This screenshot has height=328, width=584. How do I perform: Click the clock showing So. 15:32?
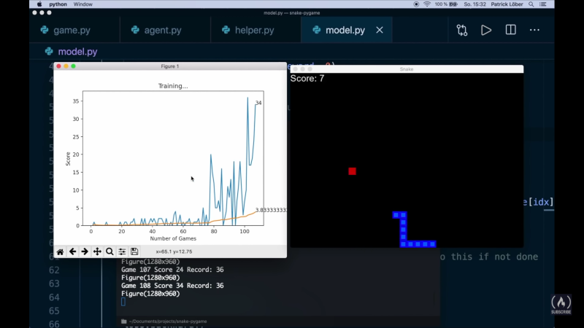(x=475, y=4)
